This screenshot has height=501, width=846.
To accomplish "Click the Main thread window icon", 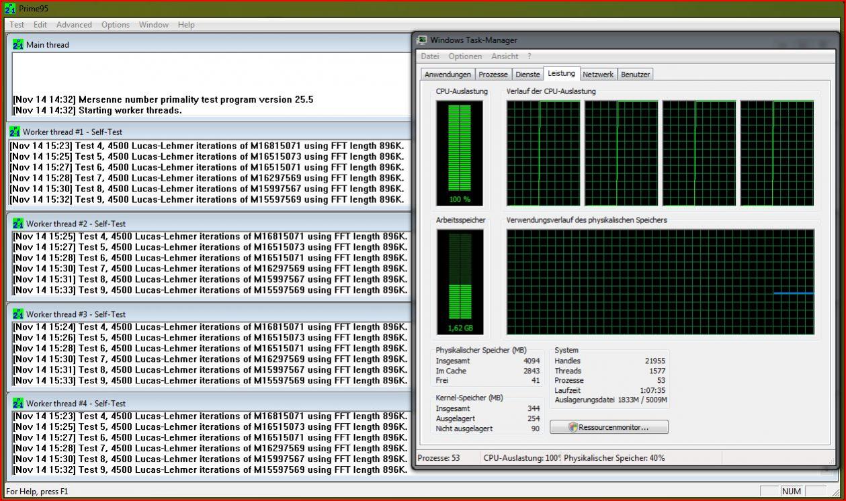I will (18, 44).
